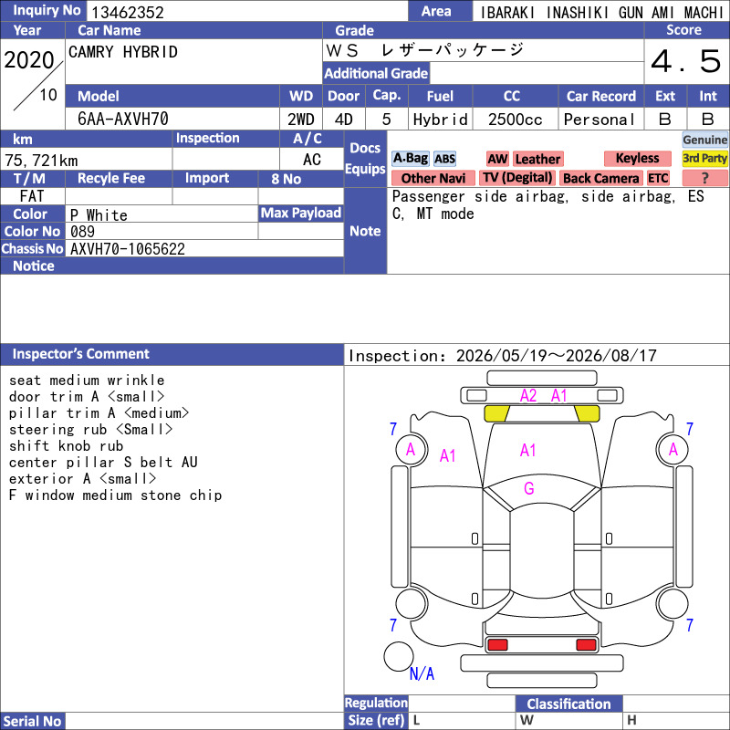Select the AW equipment badge
The height and width of the screenshot is (730, 730).
tap(497, 159)
